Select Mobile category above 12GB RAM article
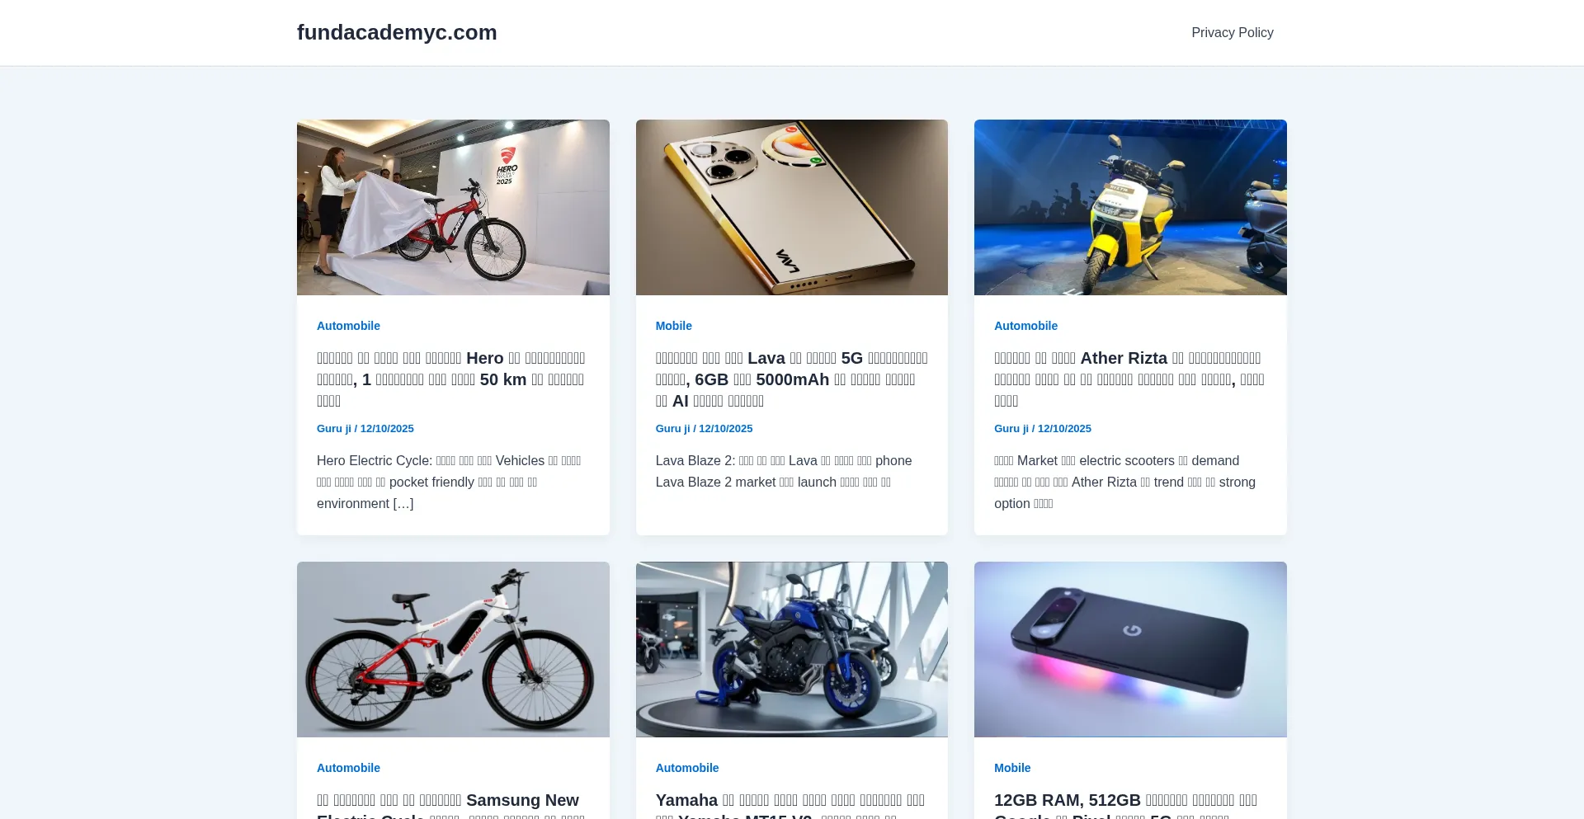The height and width of the screenshot is (819, 1584). pyautogui.click(x=1012, y=768)
